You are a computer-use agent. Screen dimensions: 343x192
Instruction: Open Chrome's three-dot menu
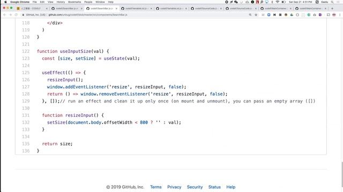coord(340,15)
